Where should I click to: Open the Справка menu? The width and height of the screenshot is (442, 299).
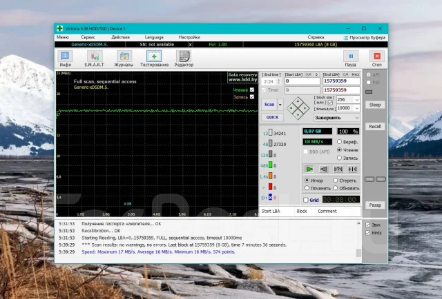(316, 37)
